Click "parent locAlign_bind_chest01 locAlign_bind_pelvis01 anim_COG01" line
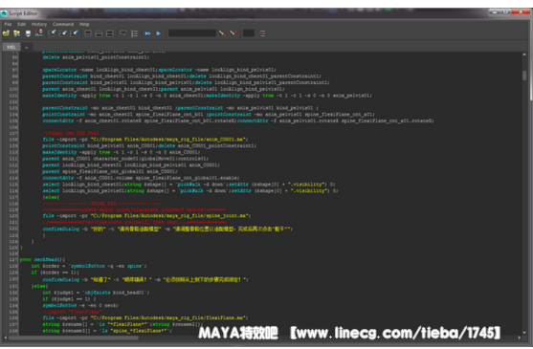The height and width of the screenshot is (349, 533). click(131, 165)
